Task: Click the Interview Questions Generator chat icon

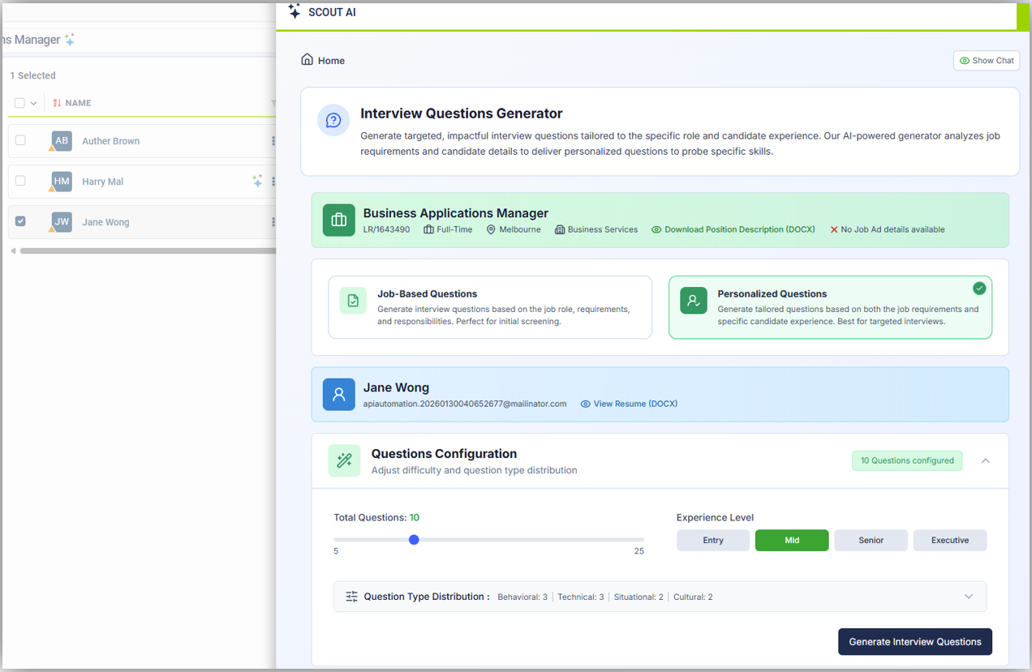Action: tap(333, 120)
